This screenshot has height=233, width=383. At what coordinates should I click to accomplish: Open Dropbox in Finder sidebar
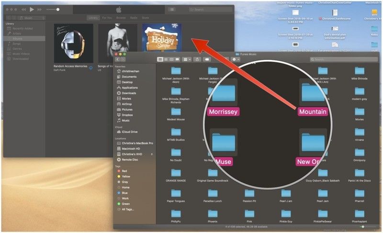[x=127, y=115]
